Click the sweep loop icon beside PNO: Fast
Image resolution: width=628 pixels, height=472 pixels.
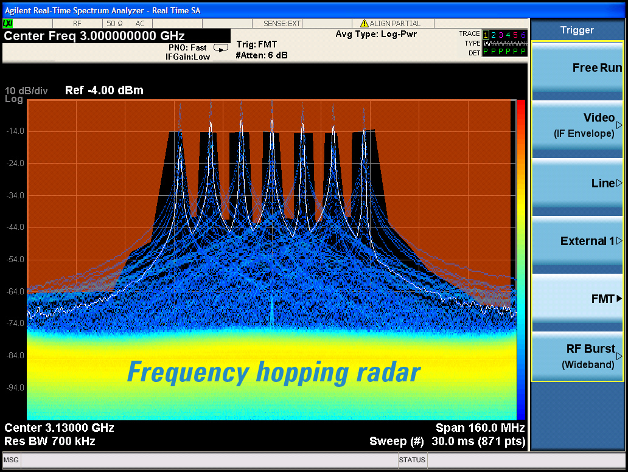221,48
